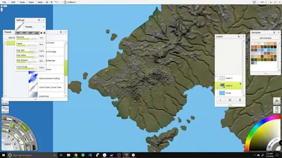
Task: Click the taskbar search box
Action: coord(32,155)
